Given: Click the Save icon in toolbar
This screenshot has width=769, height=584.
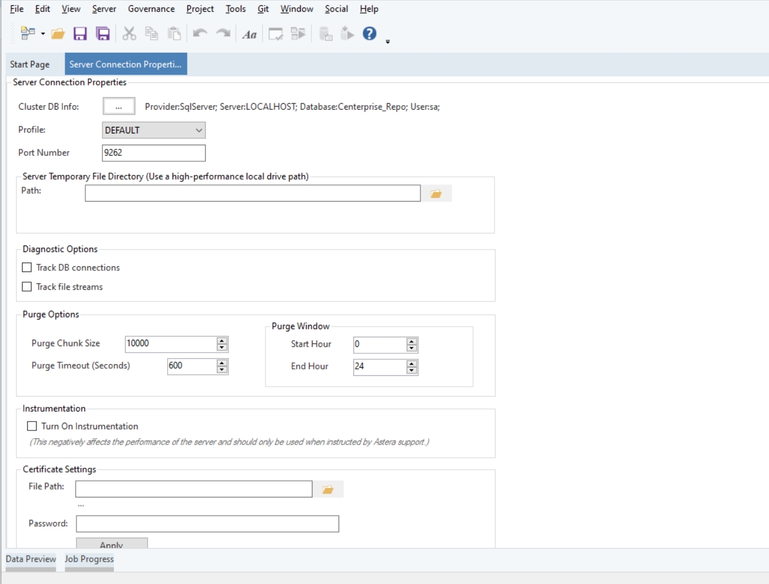Looking at the screenshot, I should 80,34.
